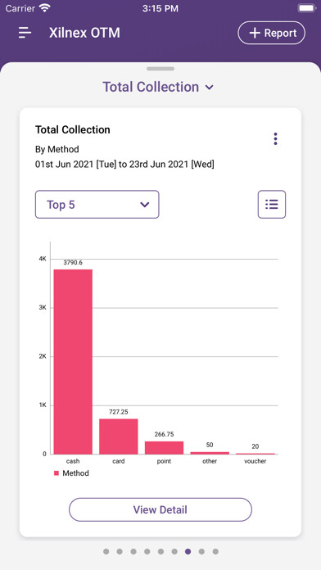This screenshot has height=570, width=321.
Task: Open the three-dot options menu
Action: [275, 139]
